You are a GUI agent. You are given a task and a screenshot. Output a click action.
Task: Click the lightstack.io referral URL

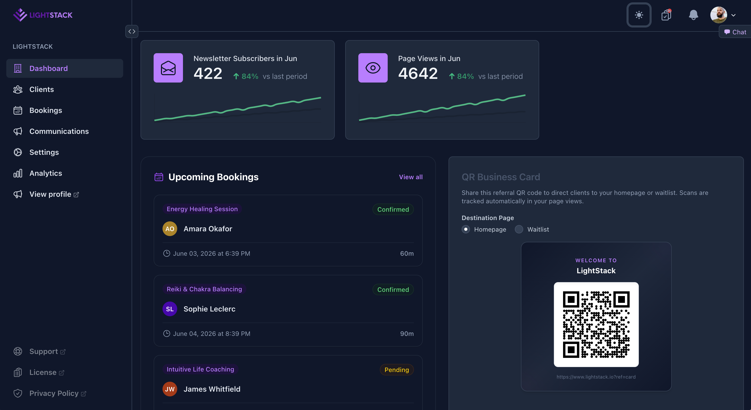point(596,377)
